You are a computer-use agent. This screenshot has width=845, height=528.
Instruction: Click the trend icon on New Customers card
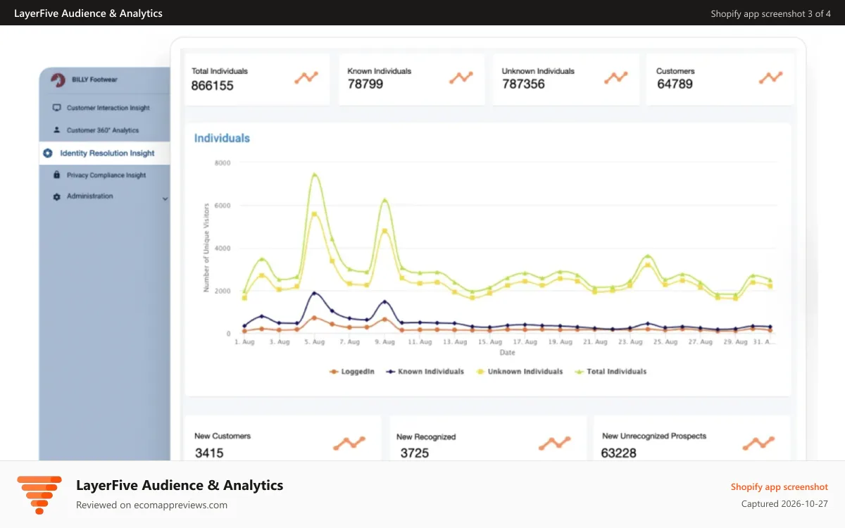point(350,443)
